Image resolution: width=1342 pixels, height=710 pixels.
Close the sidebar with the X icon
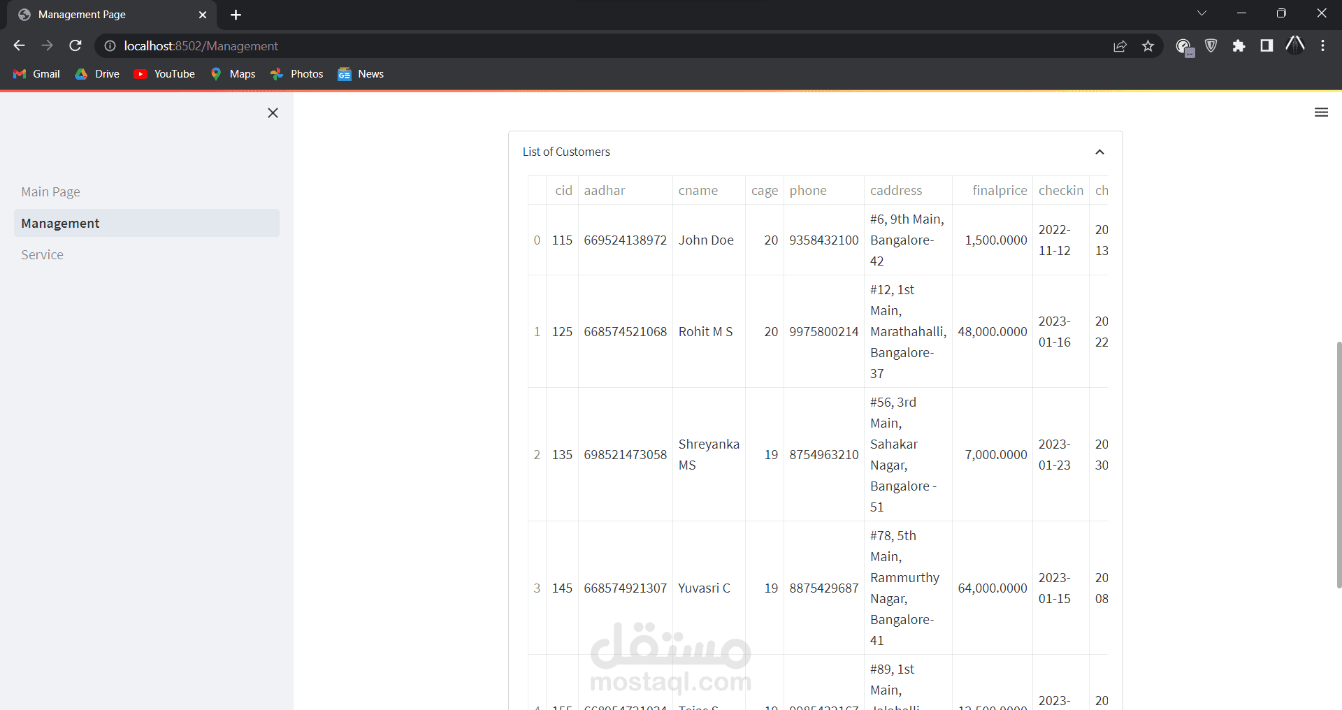coord(273,113)
